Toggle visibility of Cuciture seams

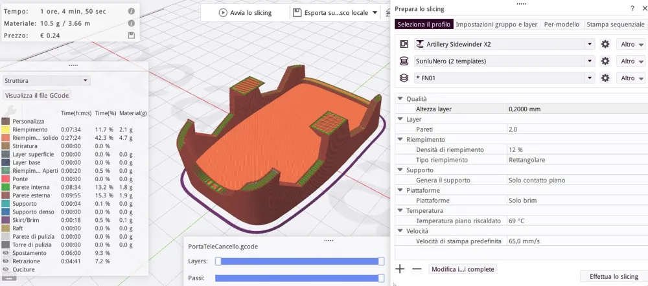[6, 269]
